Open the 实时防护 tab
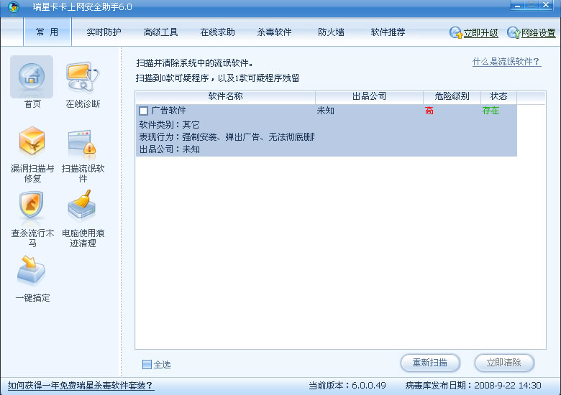This screenshot has height=395, width=561. (x=104, y=32)
